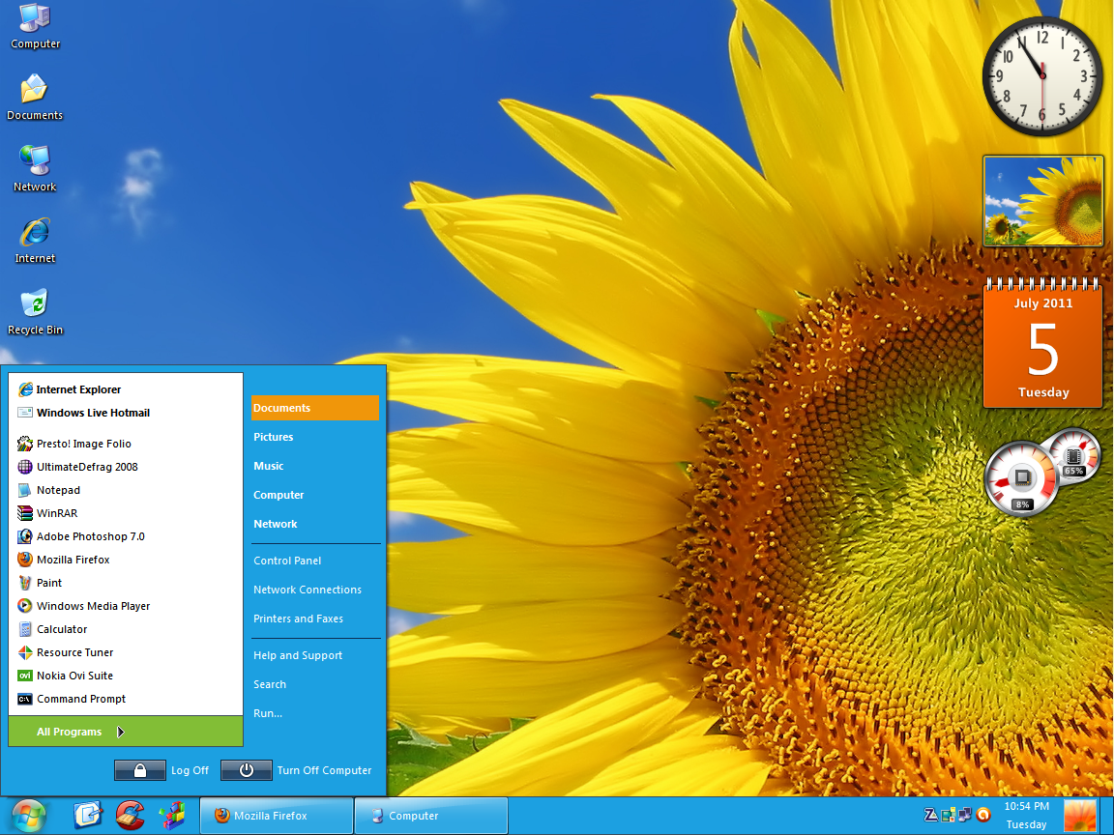Click the Mozilla Firefox icon in Start menu
This screenshot has width=1114, height=835.
click(x=25, y=560)
